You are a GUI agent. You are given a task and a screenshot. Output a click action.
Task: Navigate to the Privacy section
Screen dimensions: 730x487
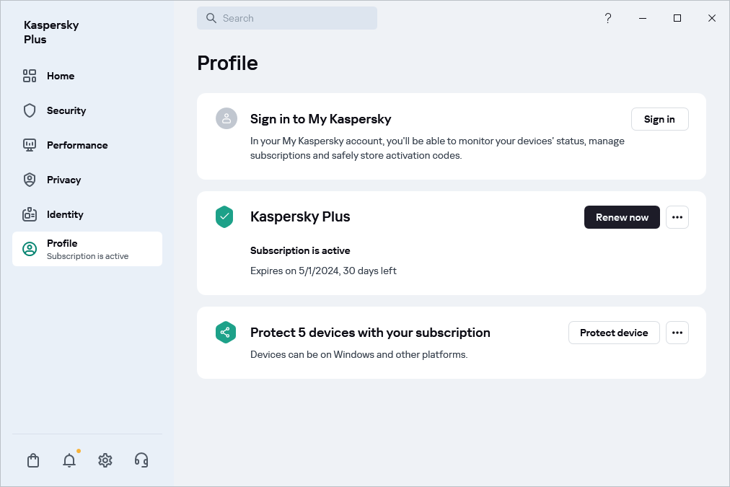(63, 180)
